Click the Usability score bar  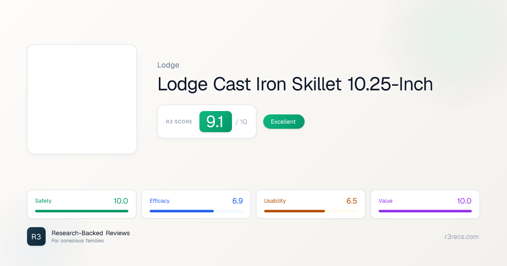(311, 211)
